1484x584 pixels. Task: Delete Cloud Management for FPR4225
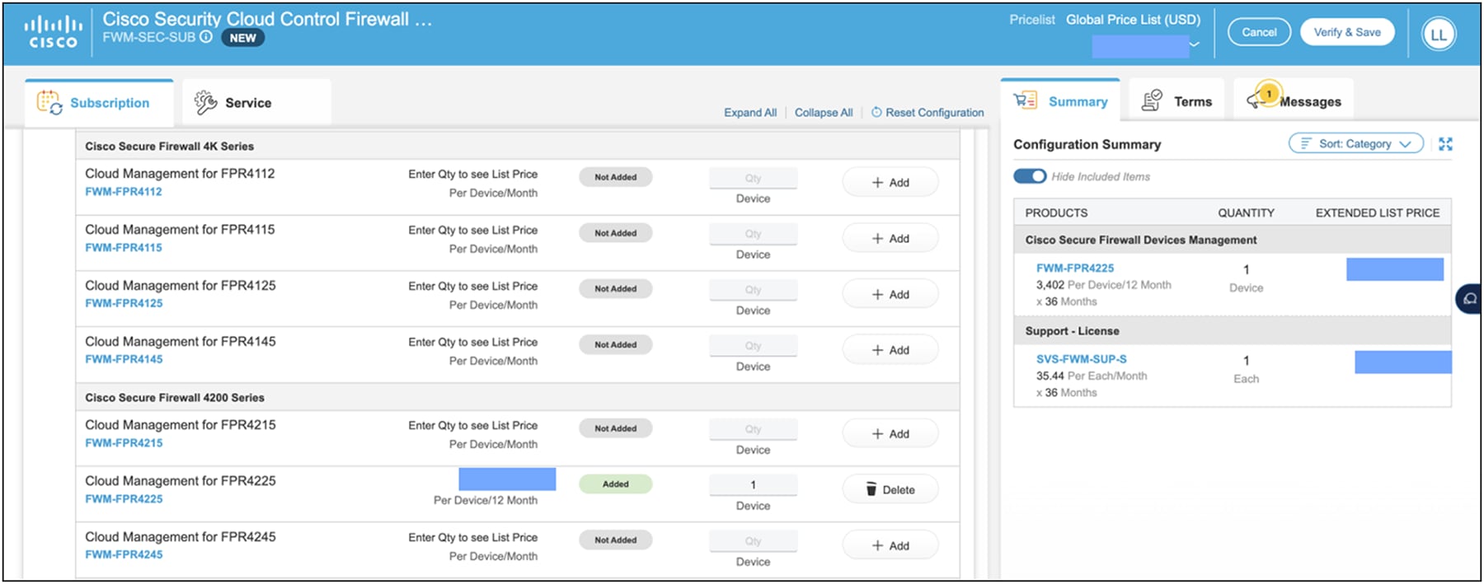pyautogui.click(x=890, y=489)
